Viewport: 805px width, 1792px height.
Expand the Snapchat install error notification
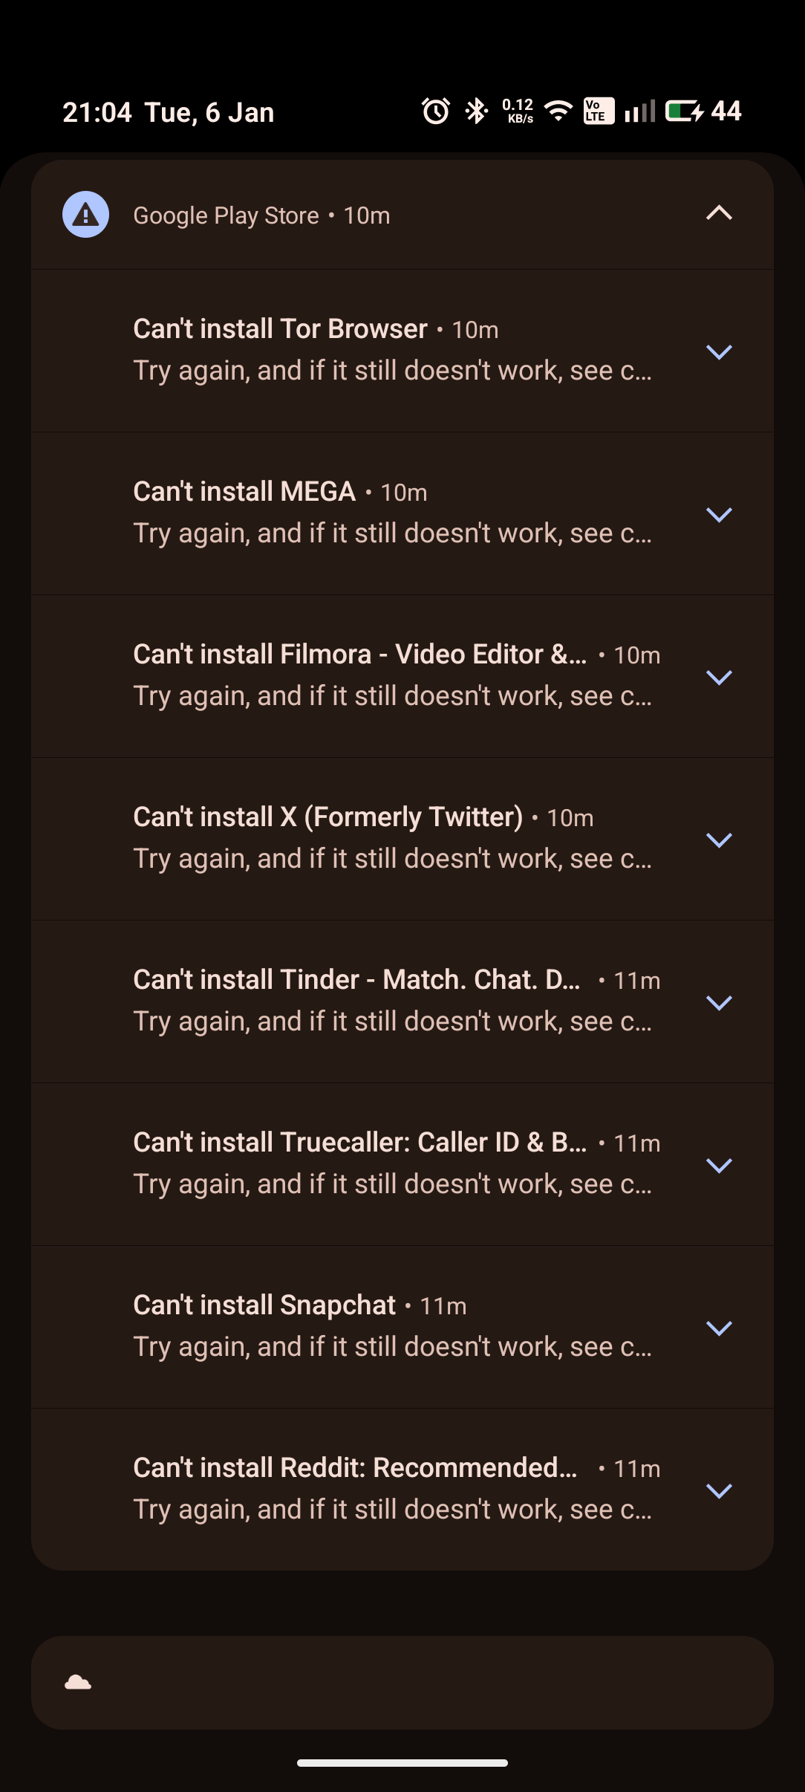(719, 1328)
